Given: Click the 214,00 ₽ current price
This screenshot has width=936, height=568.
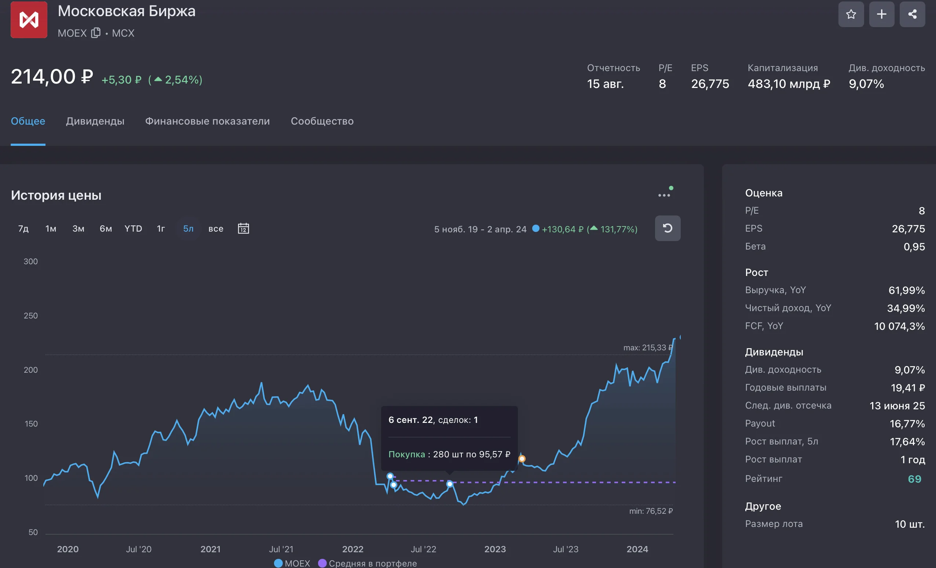Looking at the screenshot, I should [52, 77].
